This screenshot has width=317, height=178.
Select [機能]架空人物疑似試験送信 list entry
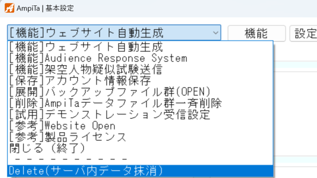click(140, 69)
